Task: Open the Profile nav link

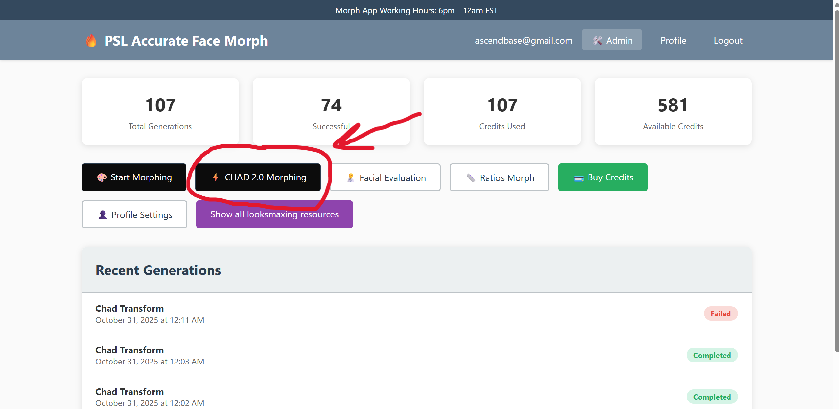Action: pyautogui.click(x=673, y=40)
